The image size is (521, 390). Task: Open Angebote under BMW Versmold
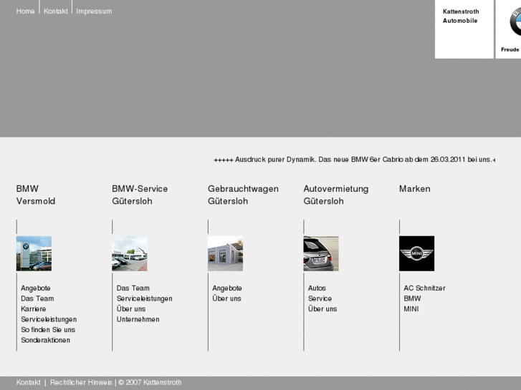point(36,288)
